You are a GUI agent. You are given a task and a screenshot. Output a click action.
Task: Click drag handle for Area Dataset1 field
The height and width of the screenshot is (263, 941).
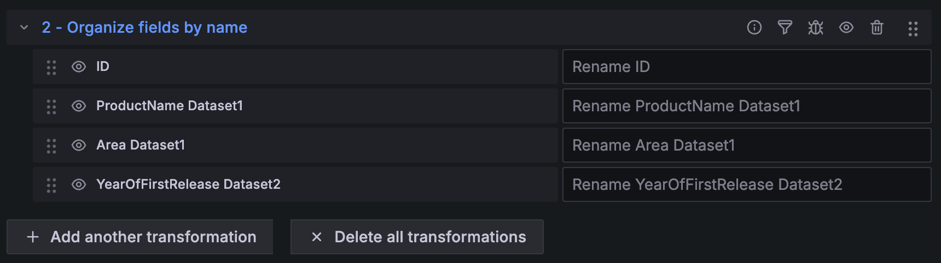coord(51,146)
